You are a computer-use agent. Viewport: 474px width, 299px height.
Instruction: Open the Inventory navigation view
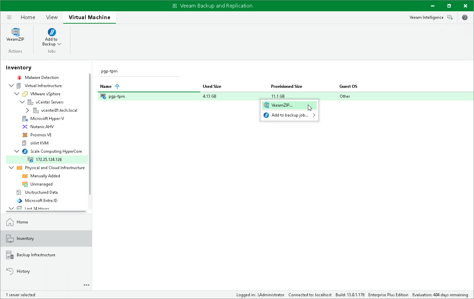[x=46, y=239]
